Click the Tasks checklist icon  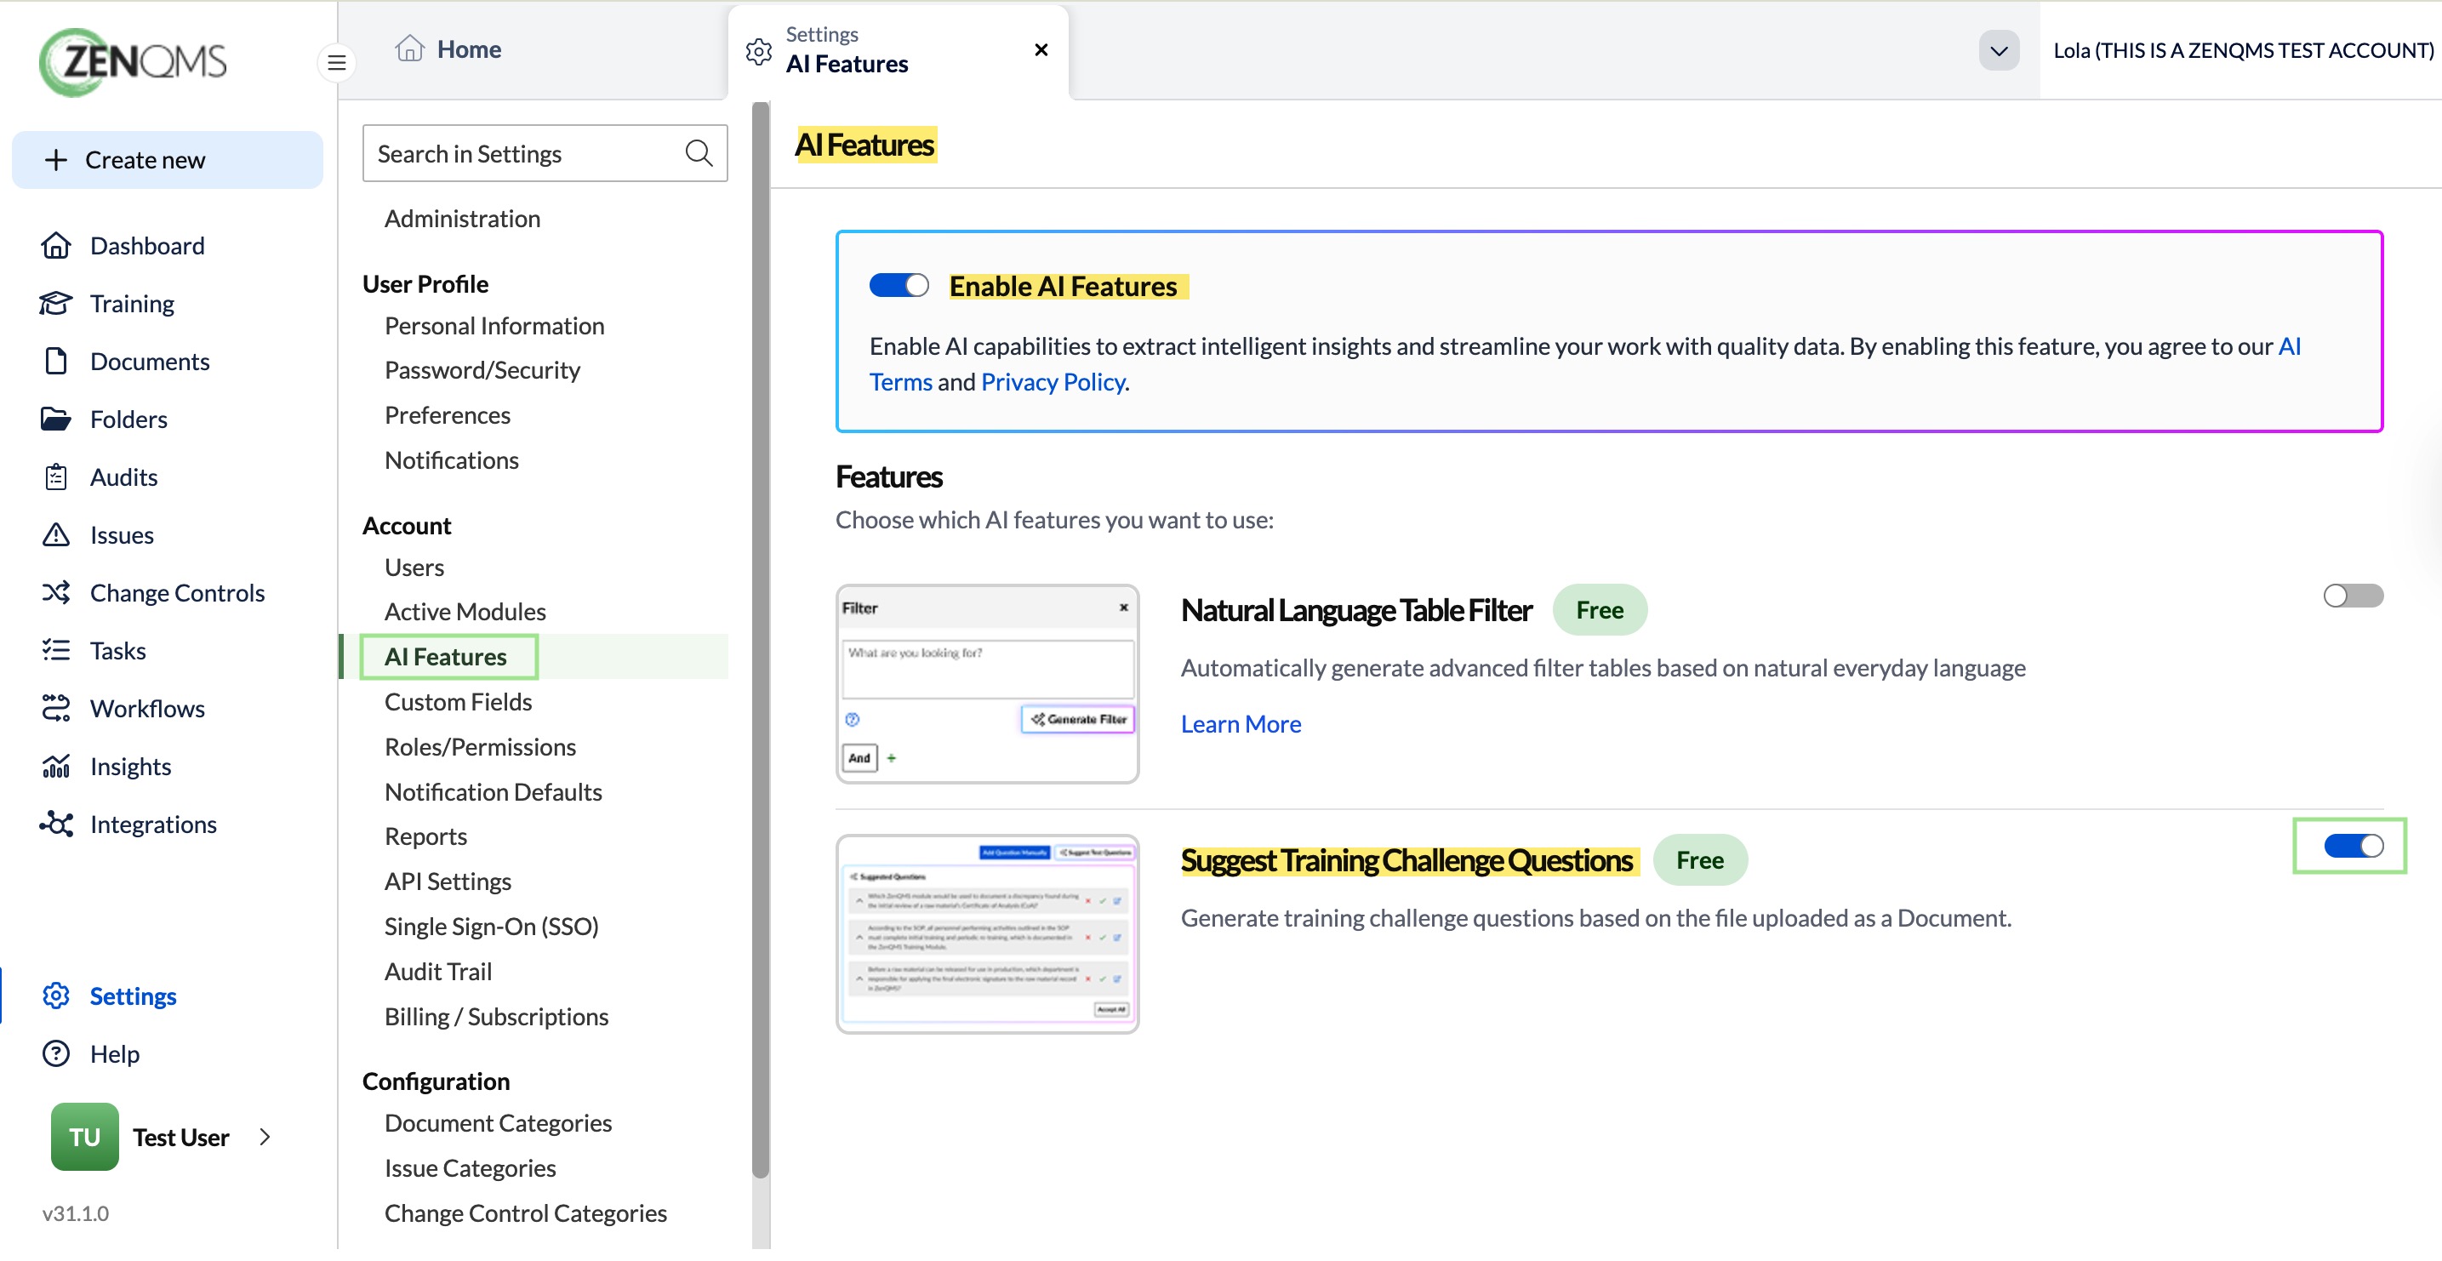point(56,652)
